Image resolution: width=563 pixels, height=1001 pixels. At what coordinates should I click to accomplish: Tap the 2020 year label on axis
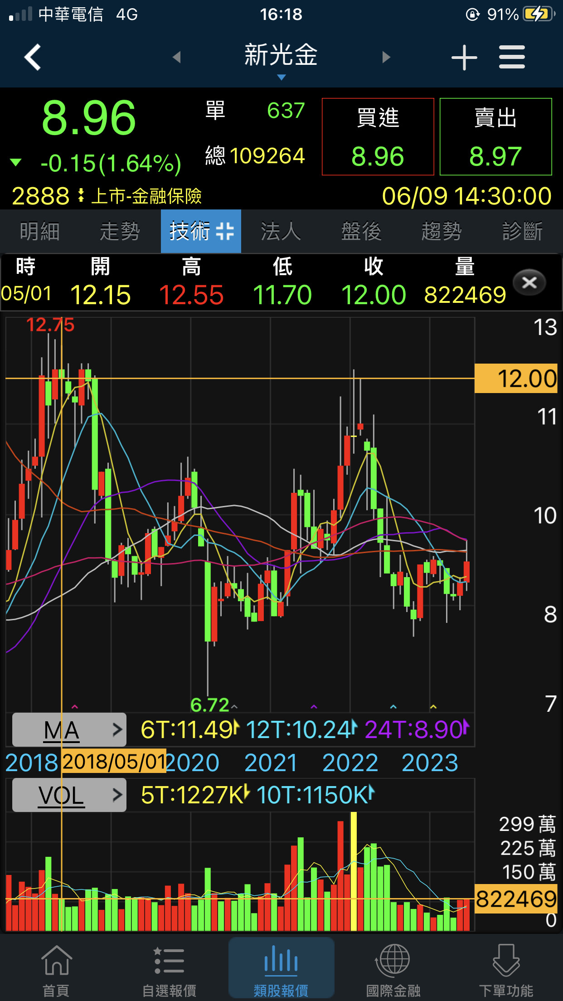click(193, 763)
